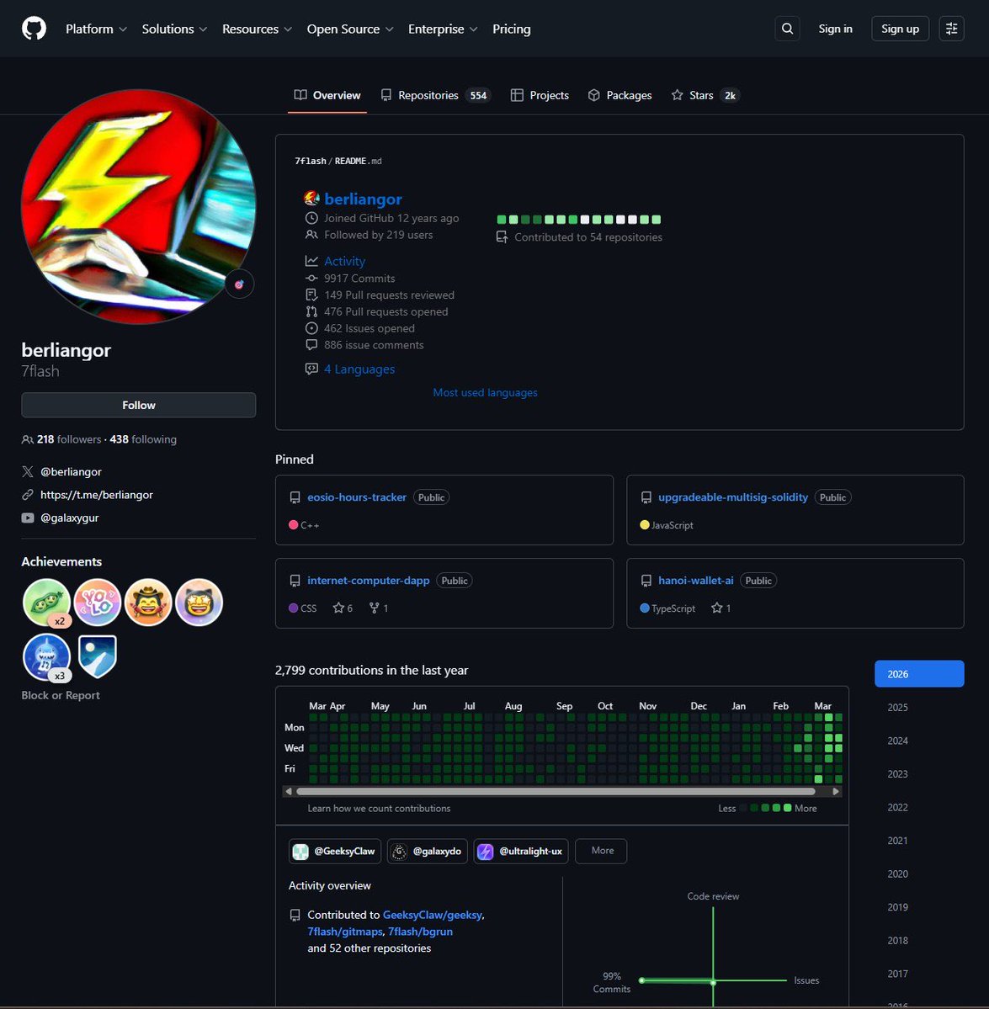Switch to the Projects tab

pos(540,95)
